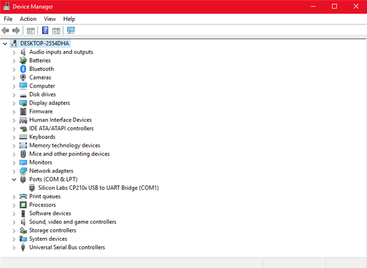Screen dimensions: 367x268
Task: Expand the Network adapters category arrow
Action: coord(14,171)
